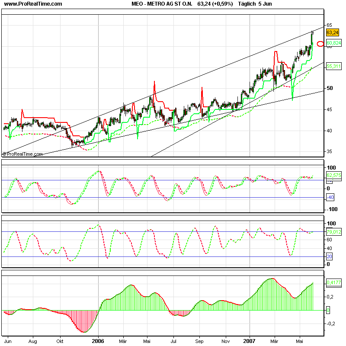This screenshot has height=346, width=346.
Task: Select the 79,012 stochastic value label
Action: (333, 232)
